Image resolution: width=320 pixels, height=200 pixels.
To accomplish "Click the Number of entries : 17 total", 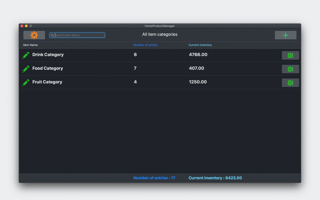I will 154,178.
